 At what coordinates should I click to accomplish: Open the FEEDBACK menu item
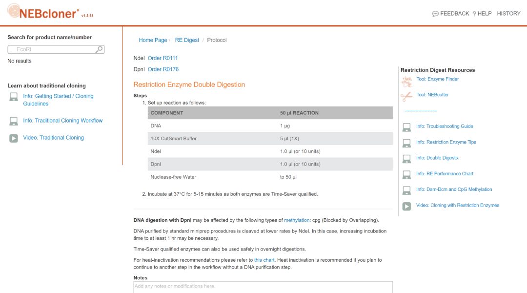tap(454, 14)
